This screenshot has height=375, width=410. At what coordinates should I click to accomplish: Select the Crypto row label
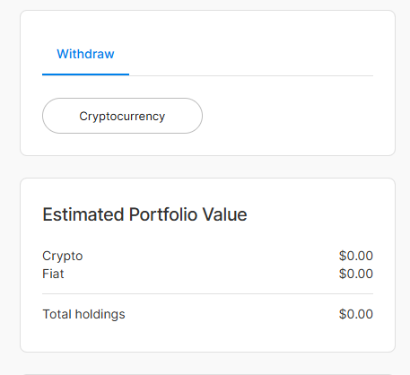(63, 256)
